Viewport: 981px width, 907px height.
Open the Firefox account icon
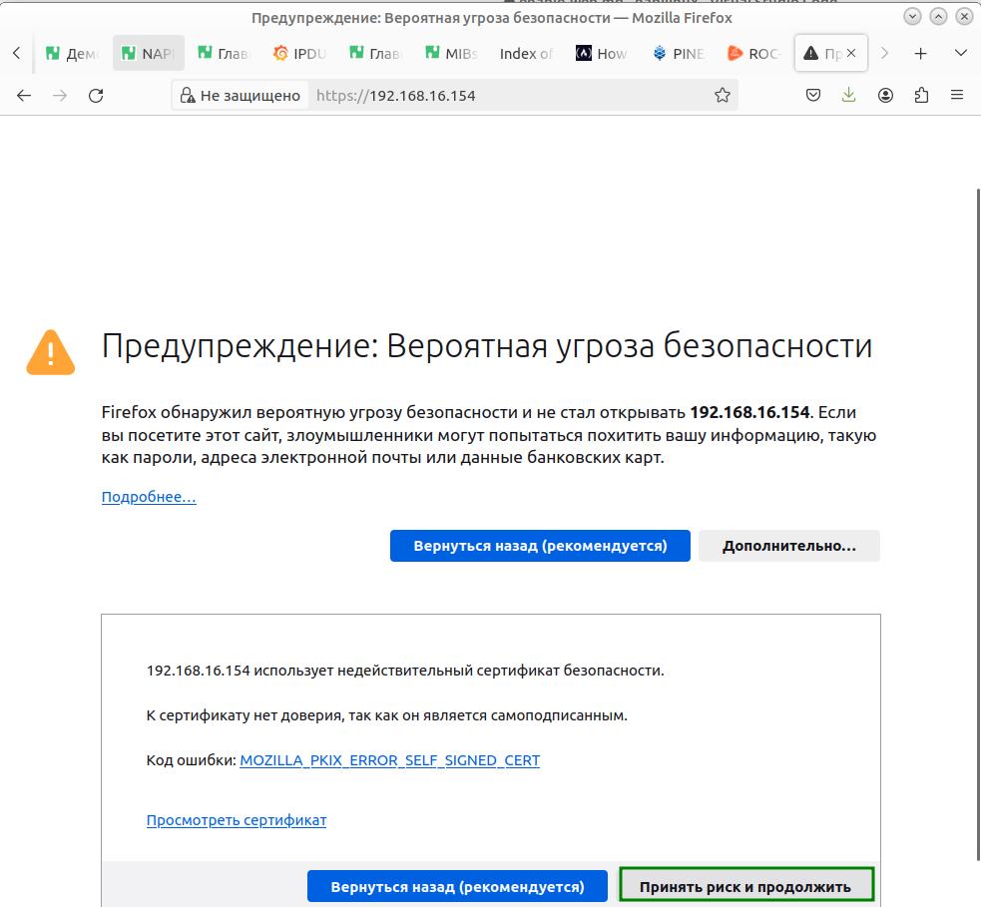click(x=885, y=95)
